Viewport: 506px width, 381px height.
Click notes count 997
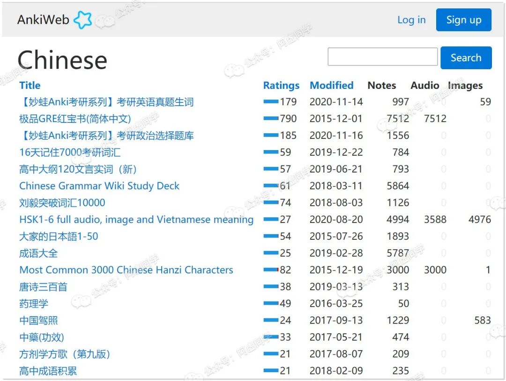[x=401, y=102]
